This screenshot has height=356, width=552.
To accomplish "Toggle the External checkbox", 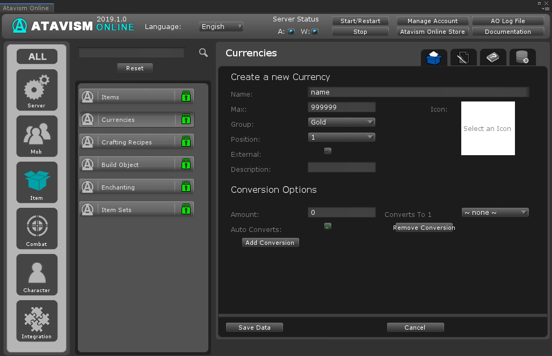I will tap(328, 151).
